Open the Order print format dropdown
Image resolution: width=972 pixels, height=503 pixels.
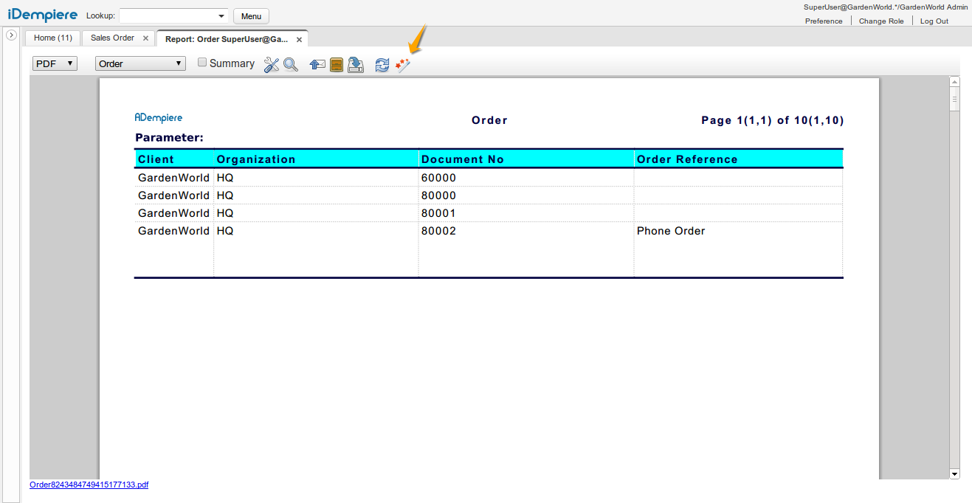point(140,63)
